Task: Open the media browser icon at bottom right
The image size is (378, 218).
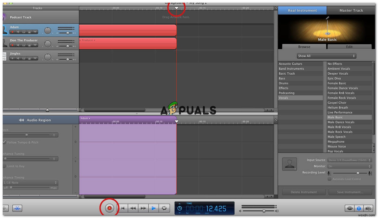Action: [368, 208]
